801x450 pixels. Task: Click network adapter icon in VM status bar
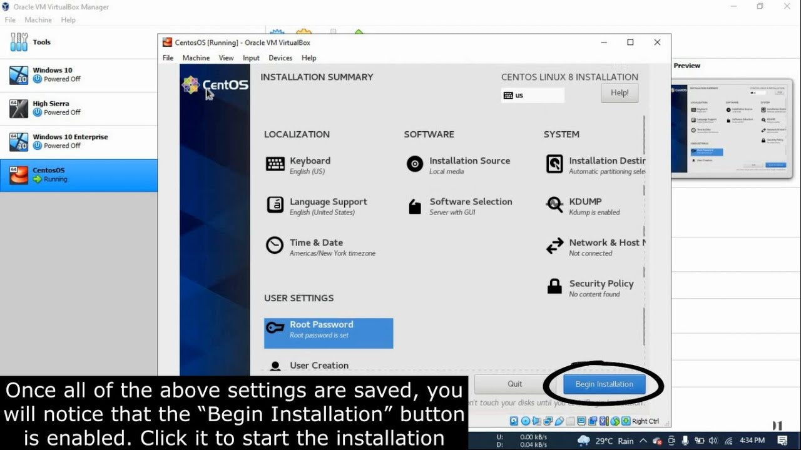point(548,421)
